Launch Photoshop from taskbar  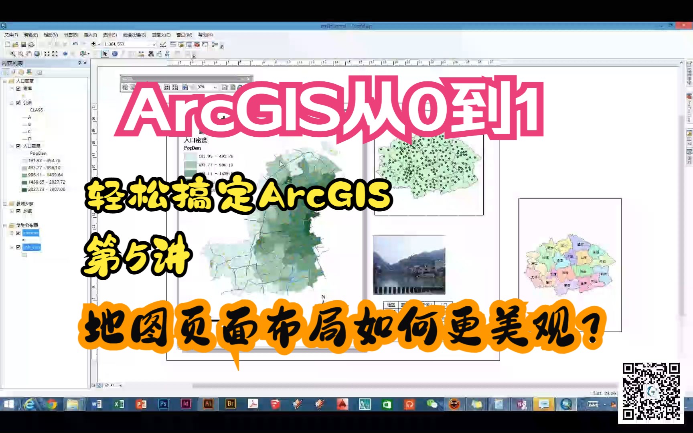click(163, 404)
